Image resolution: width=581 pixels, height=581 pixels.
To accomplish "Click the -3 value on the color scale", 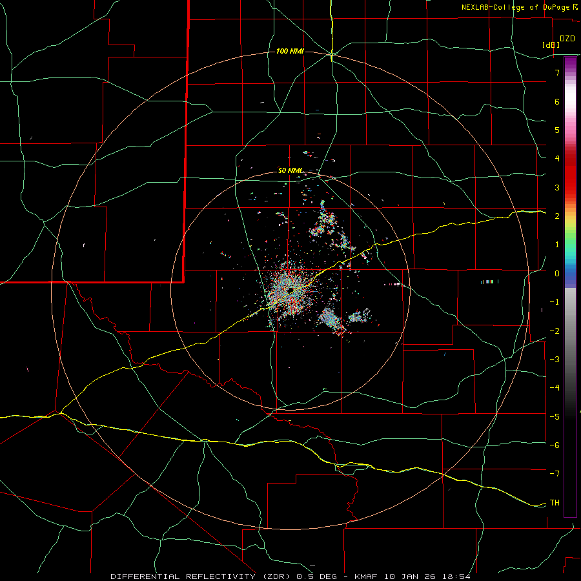I will [555, 360].
